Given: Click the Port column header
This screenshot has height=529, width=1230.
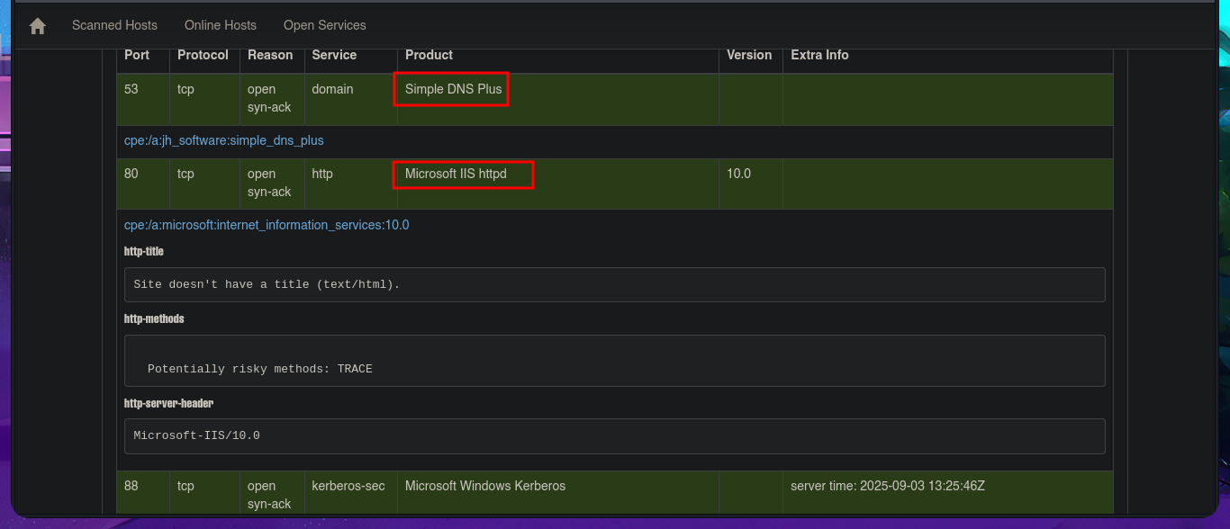Looking at the screenshot, I should click(137, 55).
